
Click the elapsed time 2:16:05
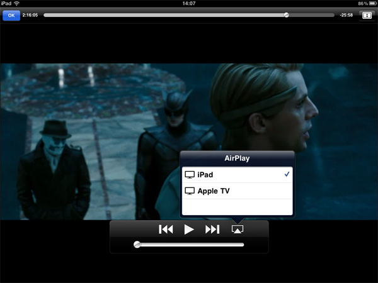[x=30, y=15]
